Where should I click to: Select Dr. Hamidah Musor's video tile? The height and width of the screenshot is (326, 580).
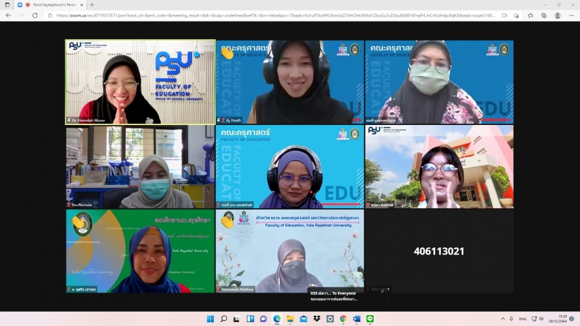tap(140, 82)
